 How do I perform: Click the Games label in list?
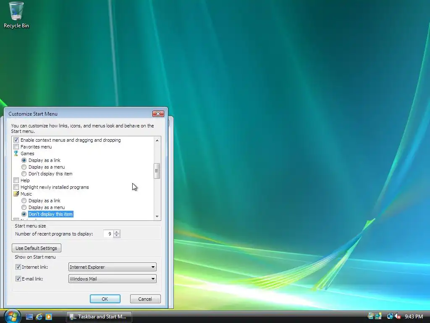click(27, 153)
